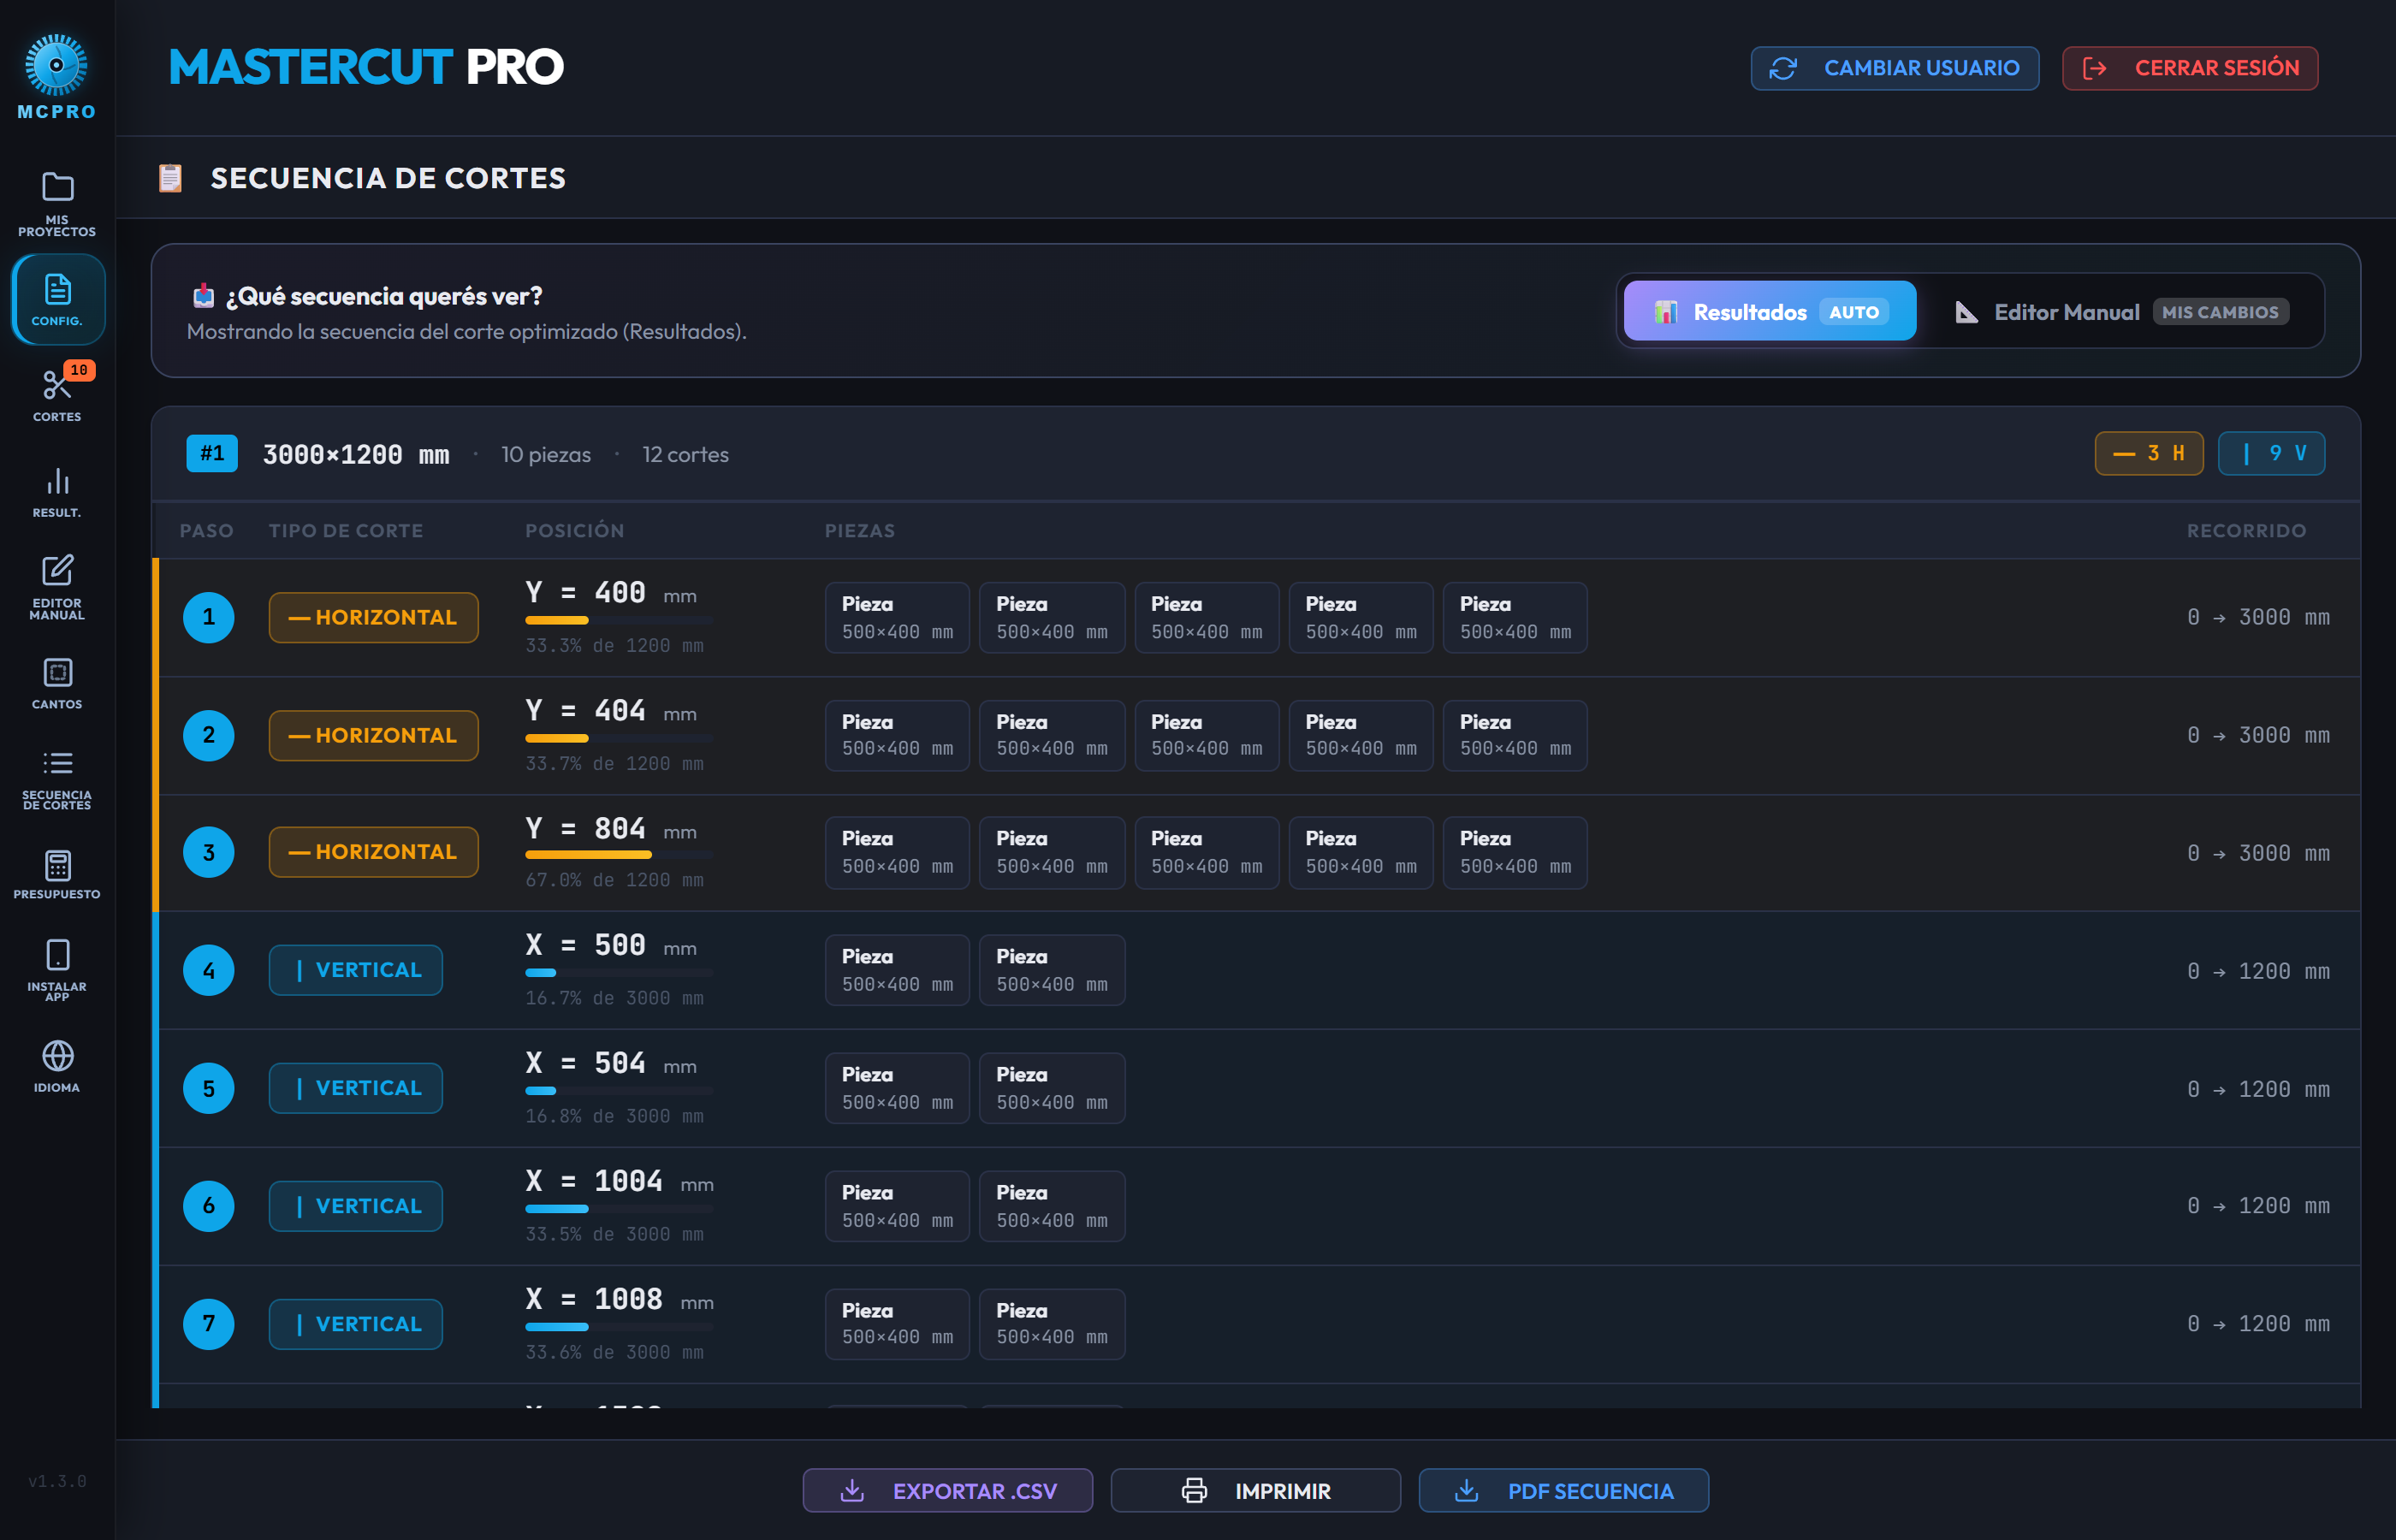2396x1540 pixels.
Task: Click the Vertical tag in step 5
Action: [x=355, y=1088]
